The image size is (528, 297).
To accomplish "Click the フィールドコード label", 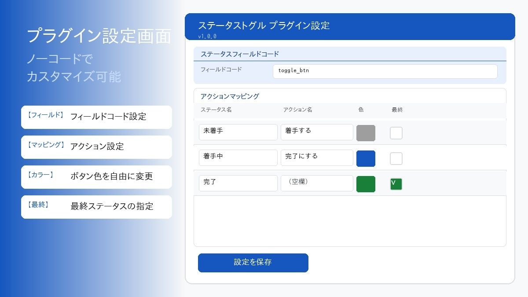I will [x=221, y=70].
